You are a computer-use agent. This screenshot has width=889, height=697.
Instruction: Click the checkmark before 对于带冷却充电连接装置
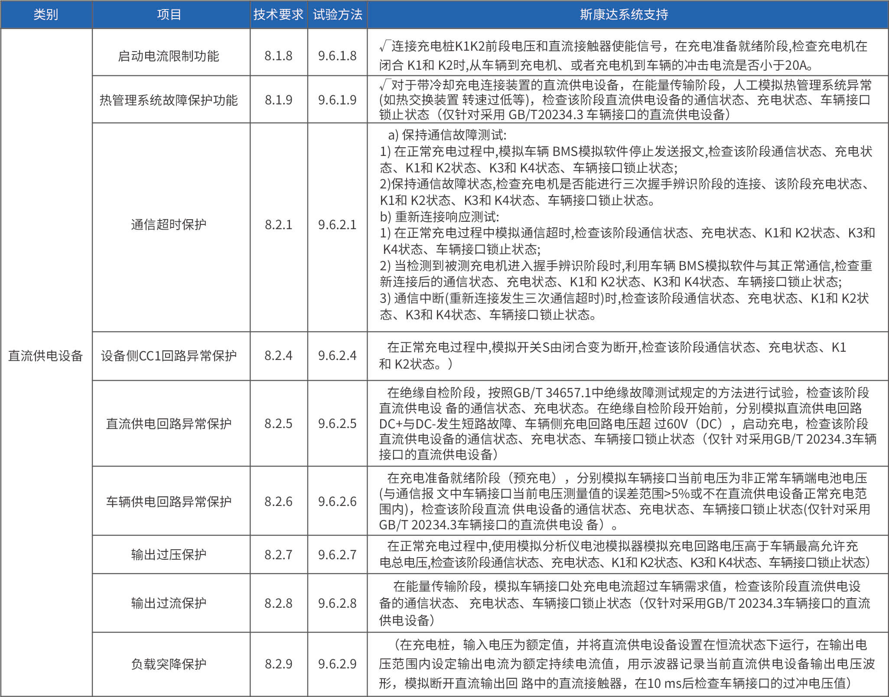click(384, 84)
